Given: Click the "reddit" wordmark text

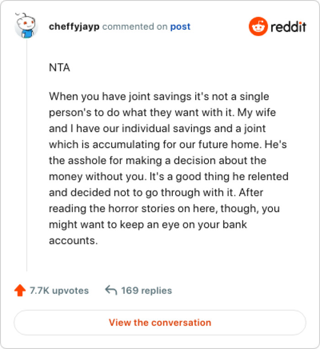Looking at the screenshot, I should (x=288, y=27).
